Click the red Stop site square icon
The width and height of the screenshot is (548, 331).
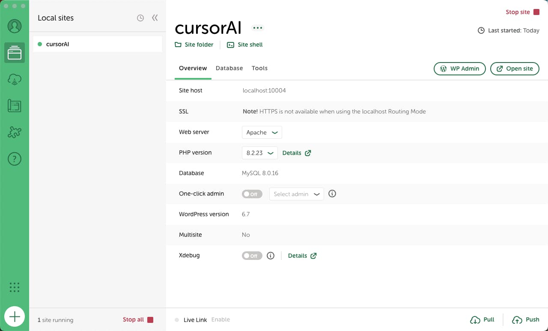(x=536, y=12)
